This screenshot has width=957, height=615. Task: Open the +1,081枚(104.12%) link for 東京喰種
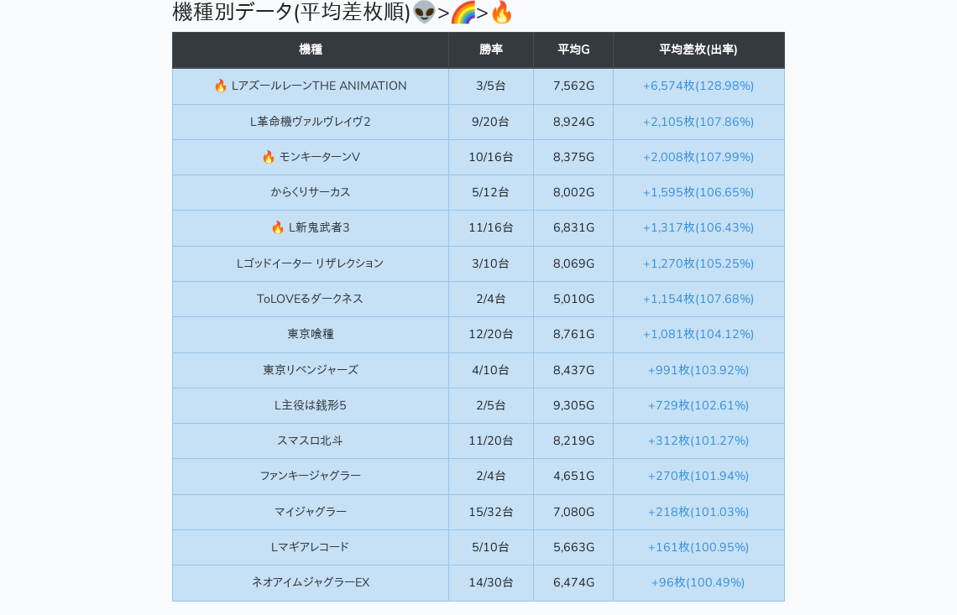point(698,334)
